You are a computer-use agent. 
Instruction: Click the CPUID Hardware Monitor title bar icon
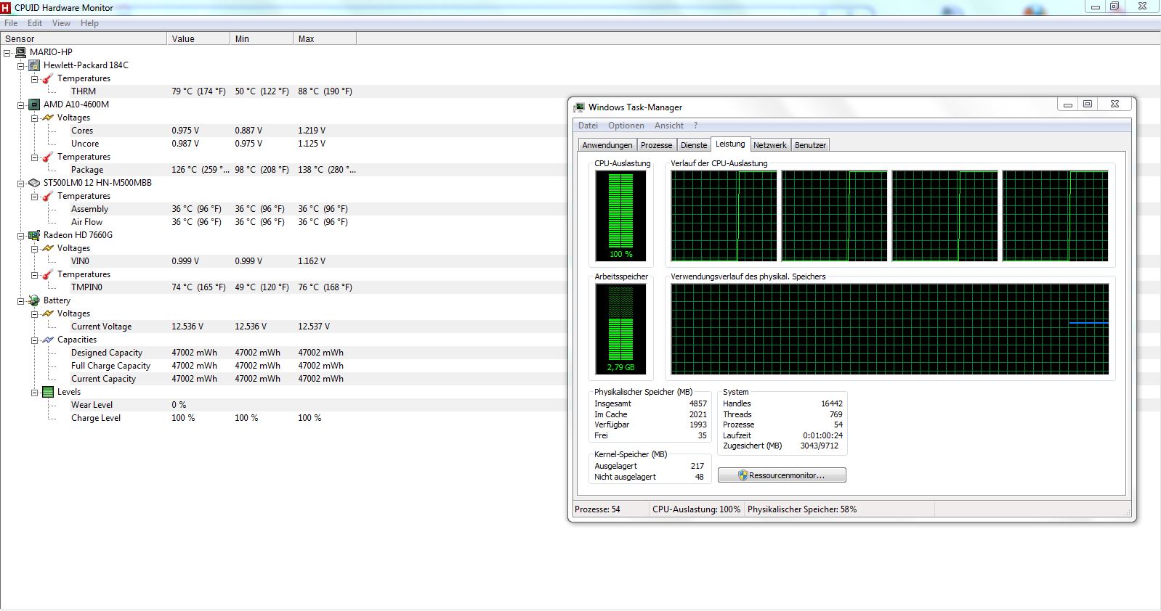(6, 7)
